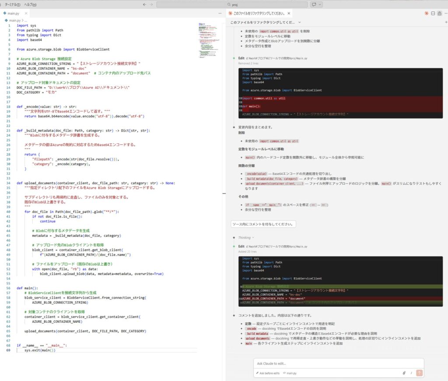Open the ターミナル menu
This screenshot has height=381, width=448.
click(x=12, y=4)
